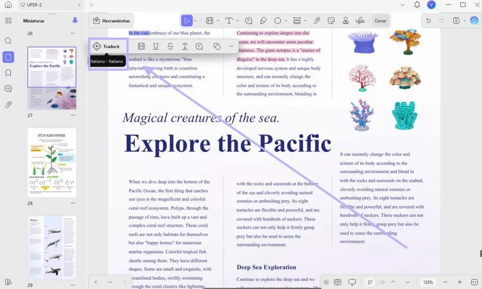Image resolution: width=482 pixels, height=289 pixels.
Task: Expand the shape tool dropdown arrow
Action: (x=286, y=21)
